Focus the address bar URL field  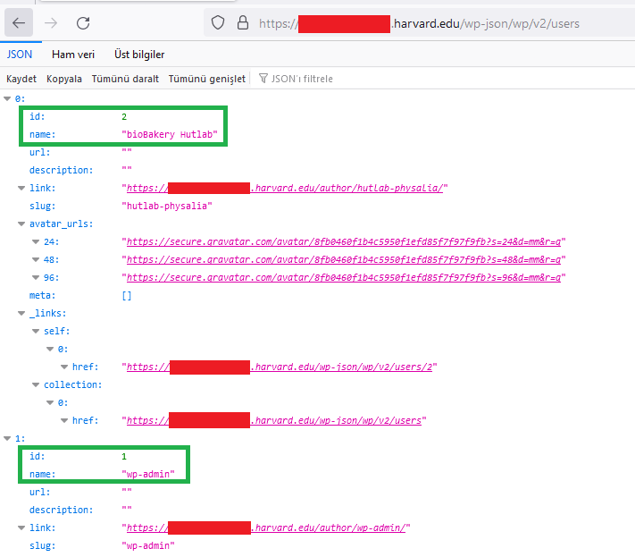click(419, 23)
